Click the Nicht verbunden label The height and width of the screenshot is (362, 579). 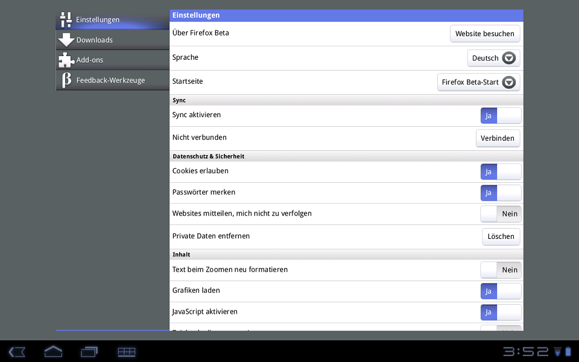coord(200,138)
